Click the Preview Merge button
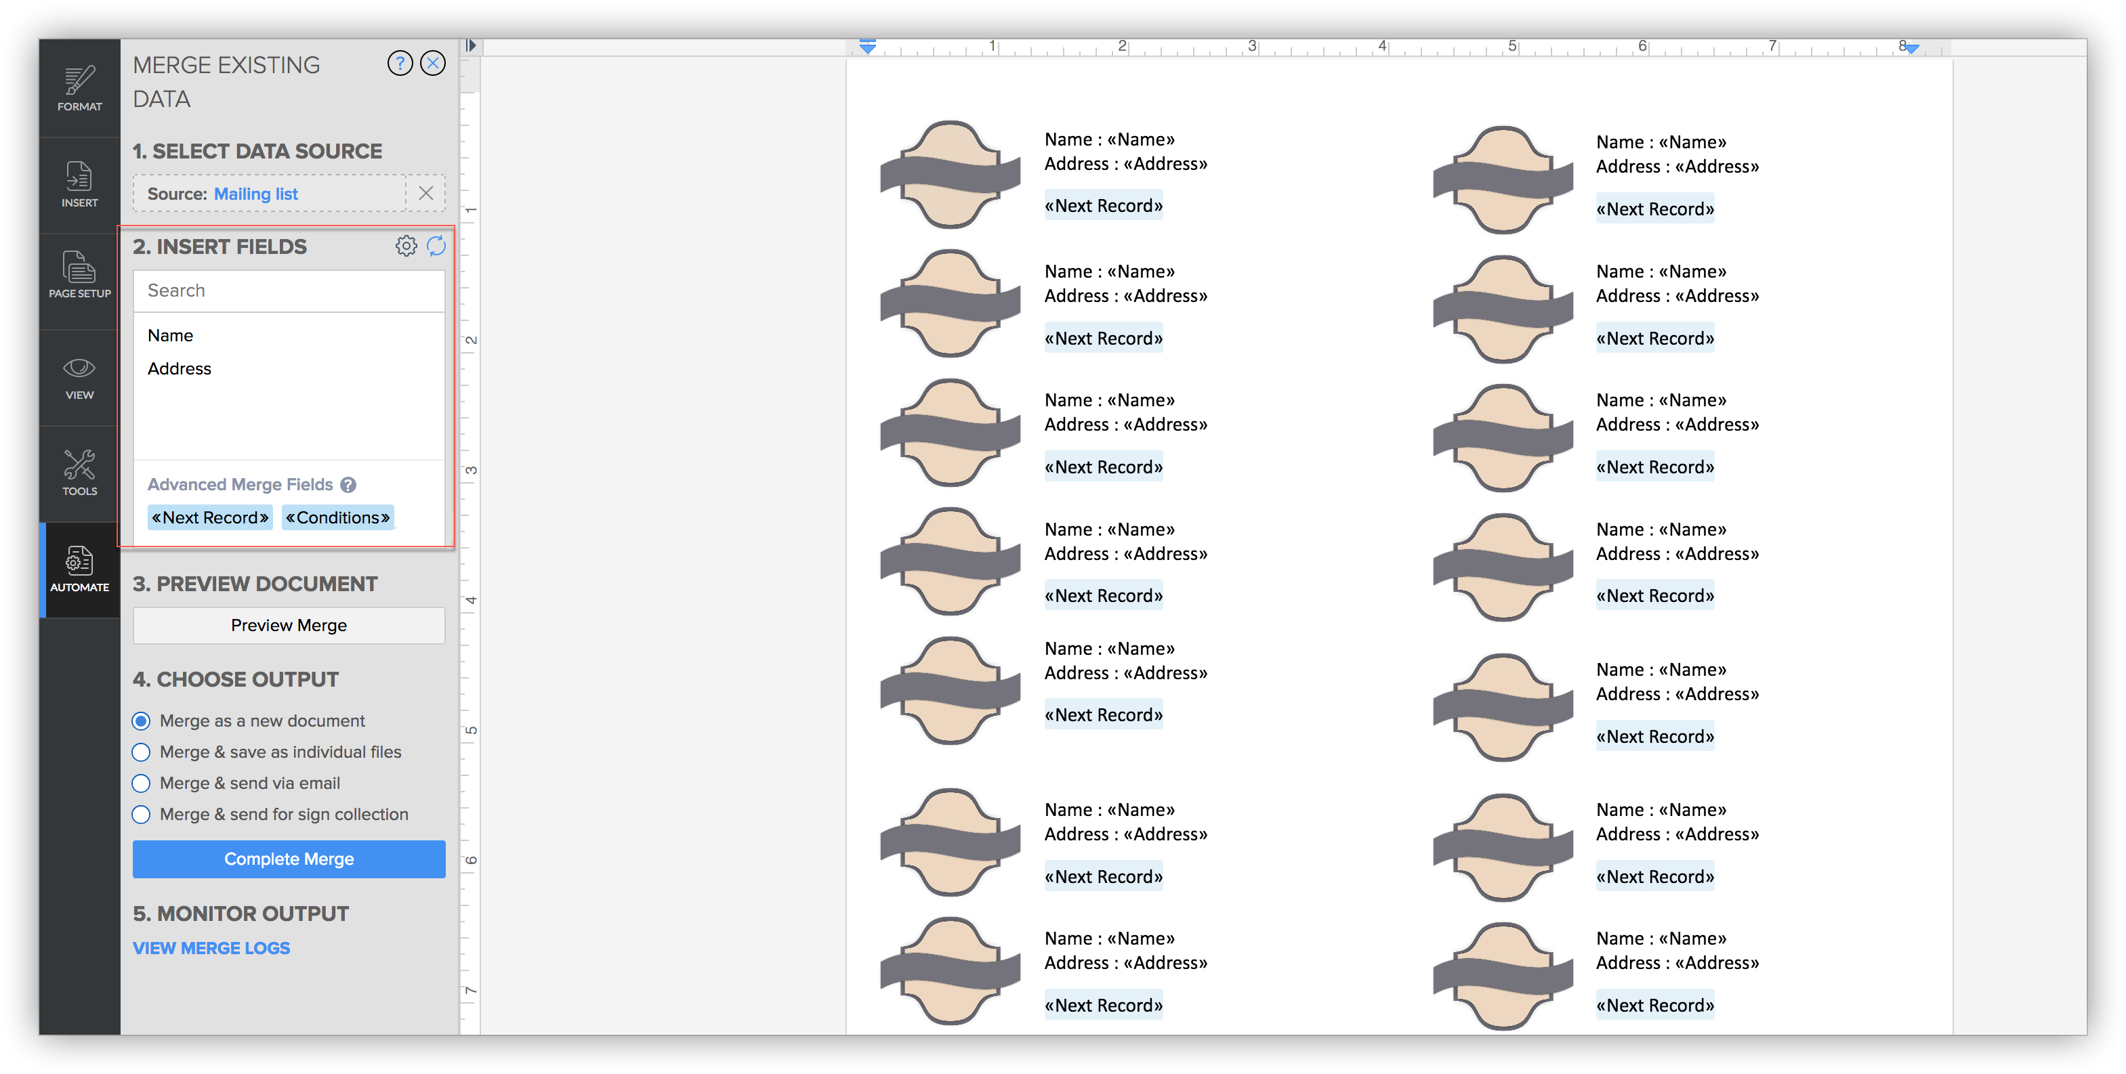 click(288, 624)
